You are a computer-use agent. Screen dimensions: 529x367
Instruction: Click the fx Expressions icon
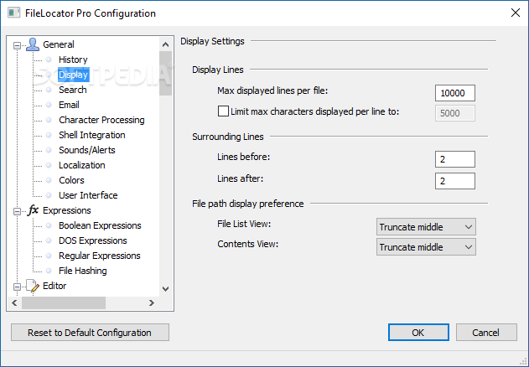click(x=33, y=210)
